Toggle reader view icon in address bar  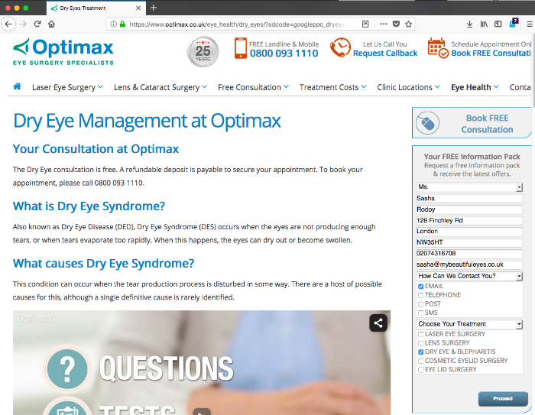pyautogui.click(x=365, y=24)
